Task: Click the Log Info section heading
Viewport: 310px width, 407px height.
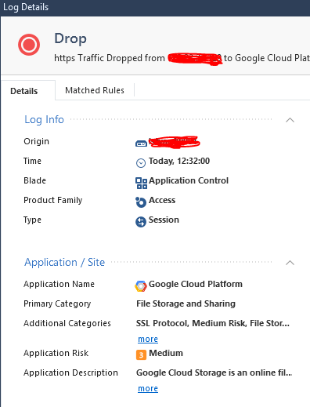Action: click(x=44, y=120)
